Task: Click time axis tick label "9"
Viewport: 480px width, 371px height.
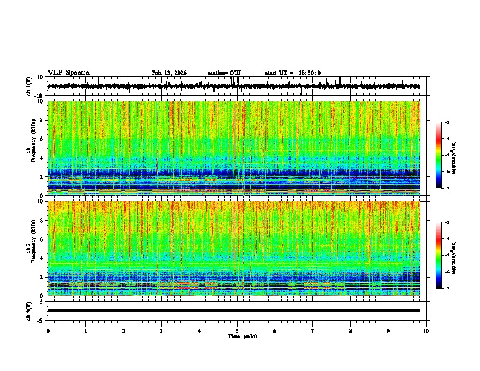Action: [388, 331]
